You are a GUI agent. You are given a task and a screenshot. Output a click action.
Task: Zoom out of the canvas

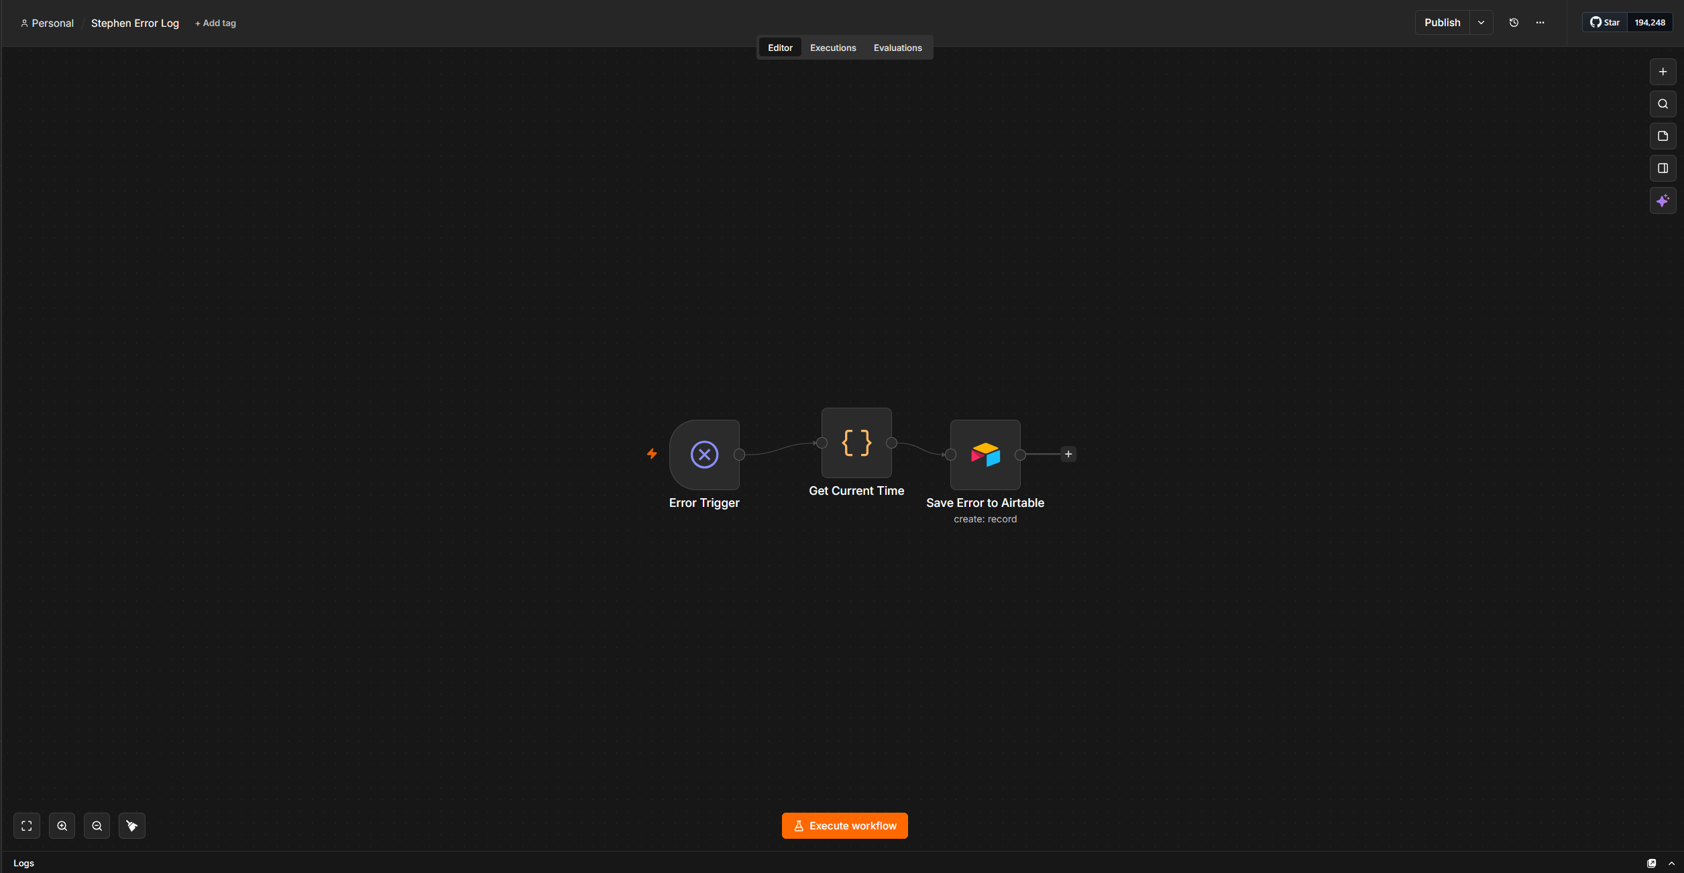point(97,825)
